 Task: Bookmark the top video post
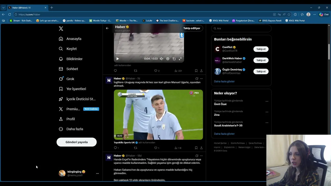(x=196, y=71)
